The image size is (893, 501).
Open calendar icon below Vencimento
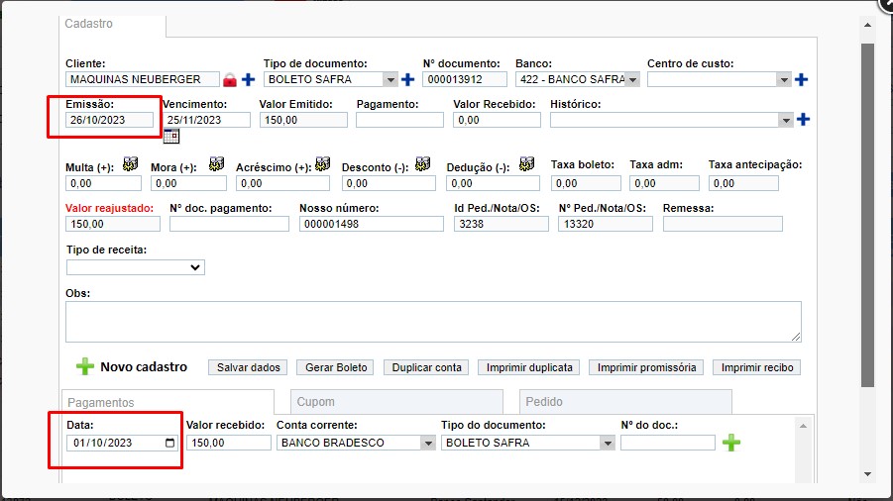coord(170,136)
